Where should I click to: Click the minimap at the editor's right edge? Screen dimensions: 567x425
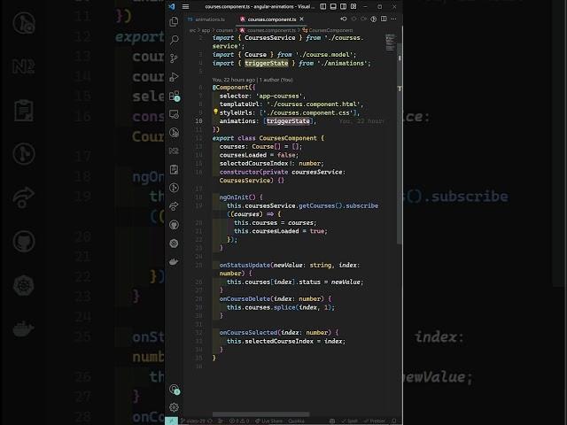pyautogui.click(x=390, y=42)
